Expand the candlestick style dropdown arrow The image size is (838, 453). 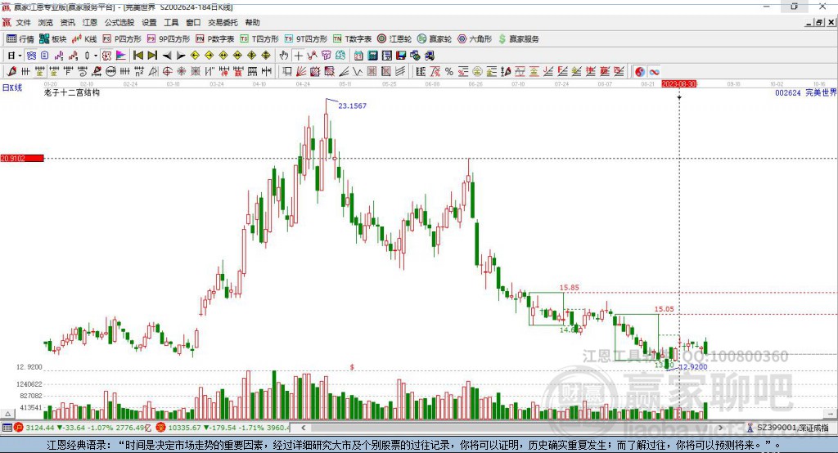[x=96, y=56]
